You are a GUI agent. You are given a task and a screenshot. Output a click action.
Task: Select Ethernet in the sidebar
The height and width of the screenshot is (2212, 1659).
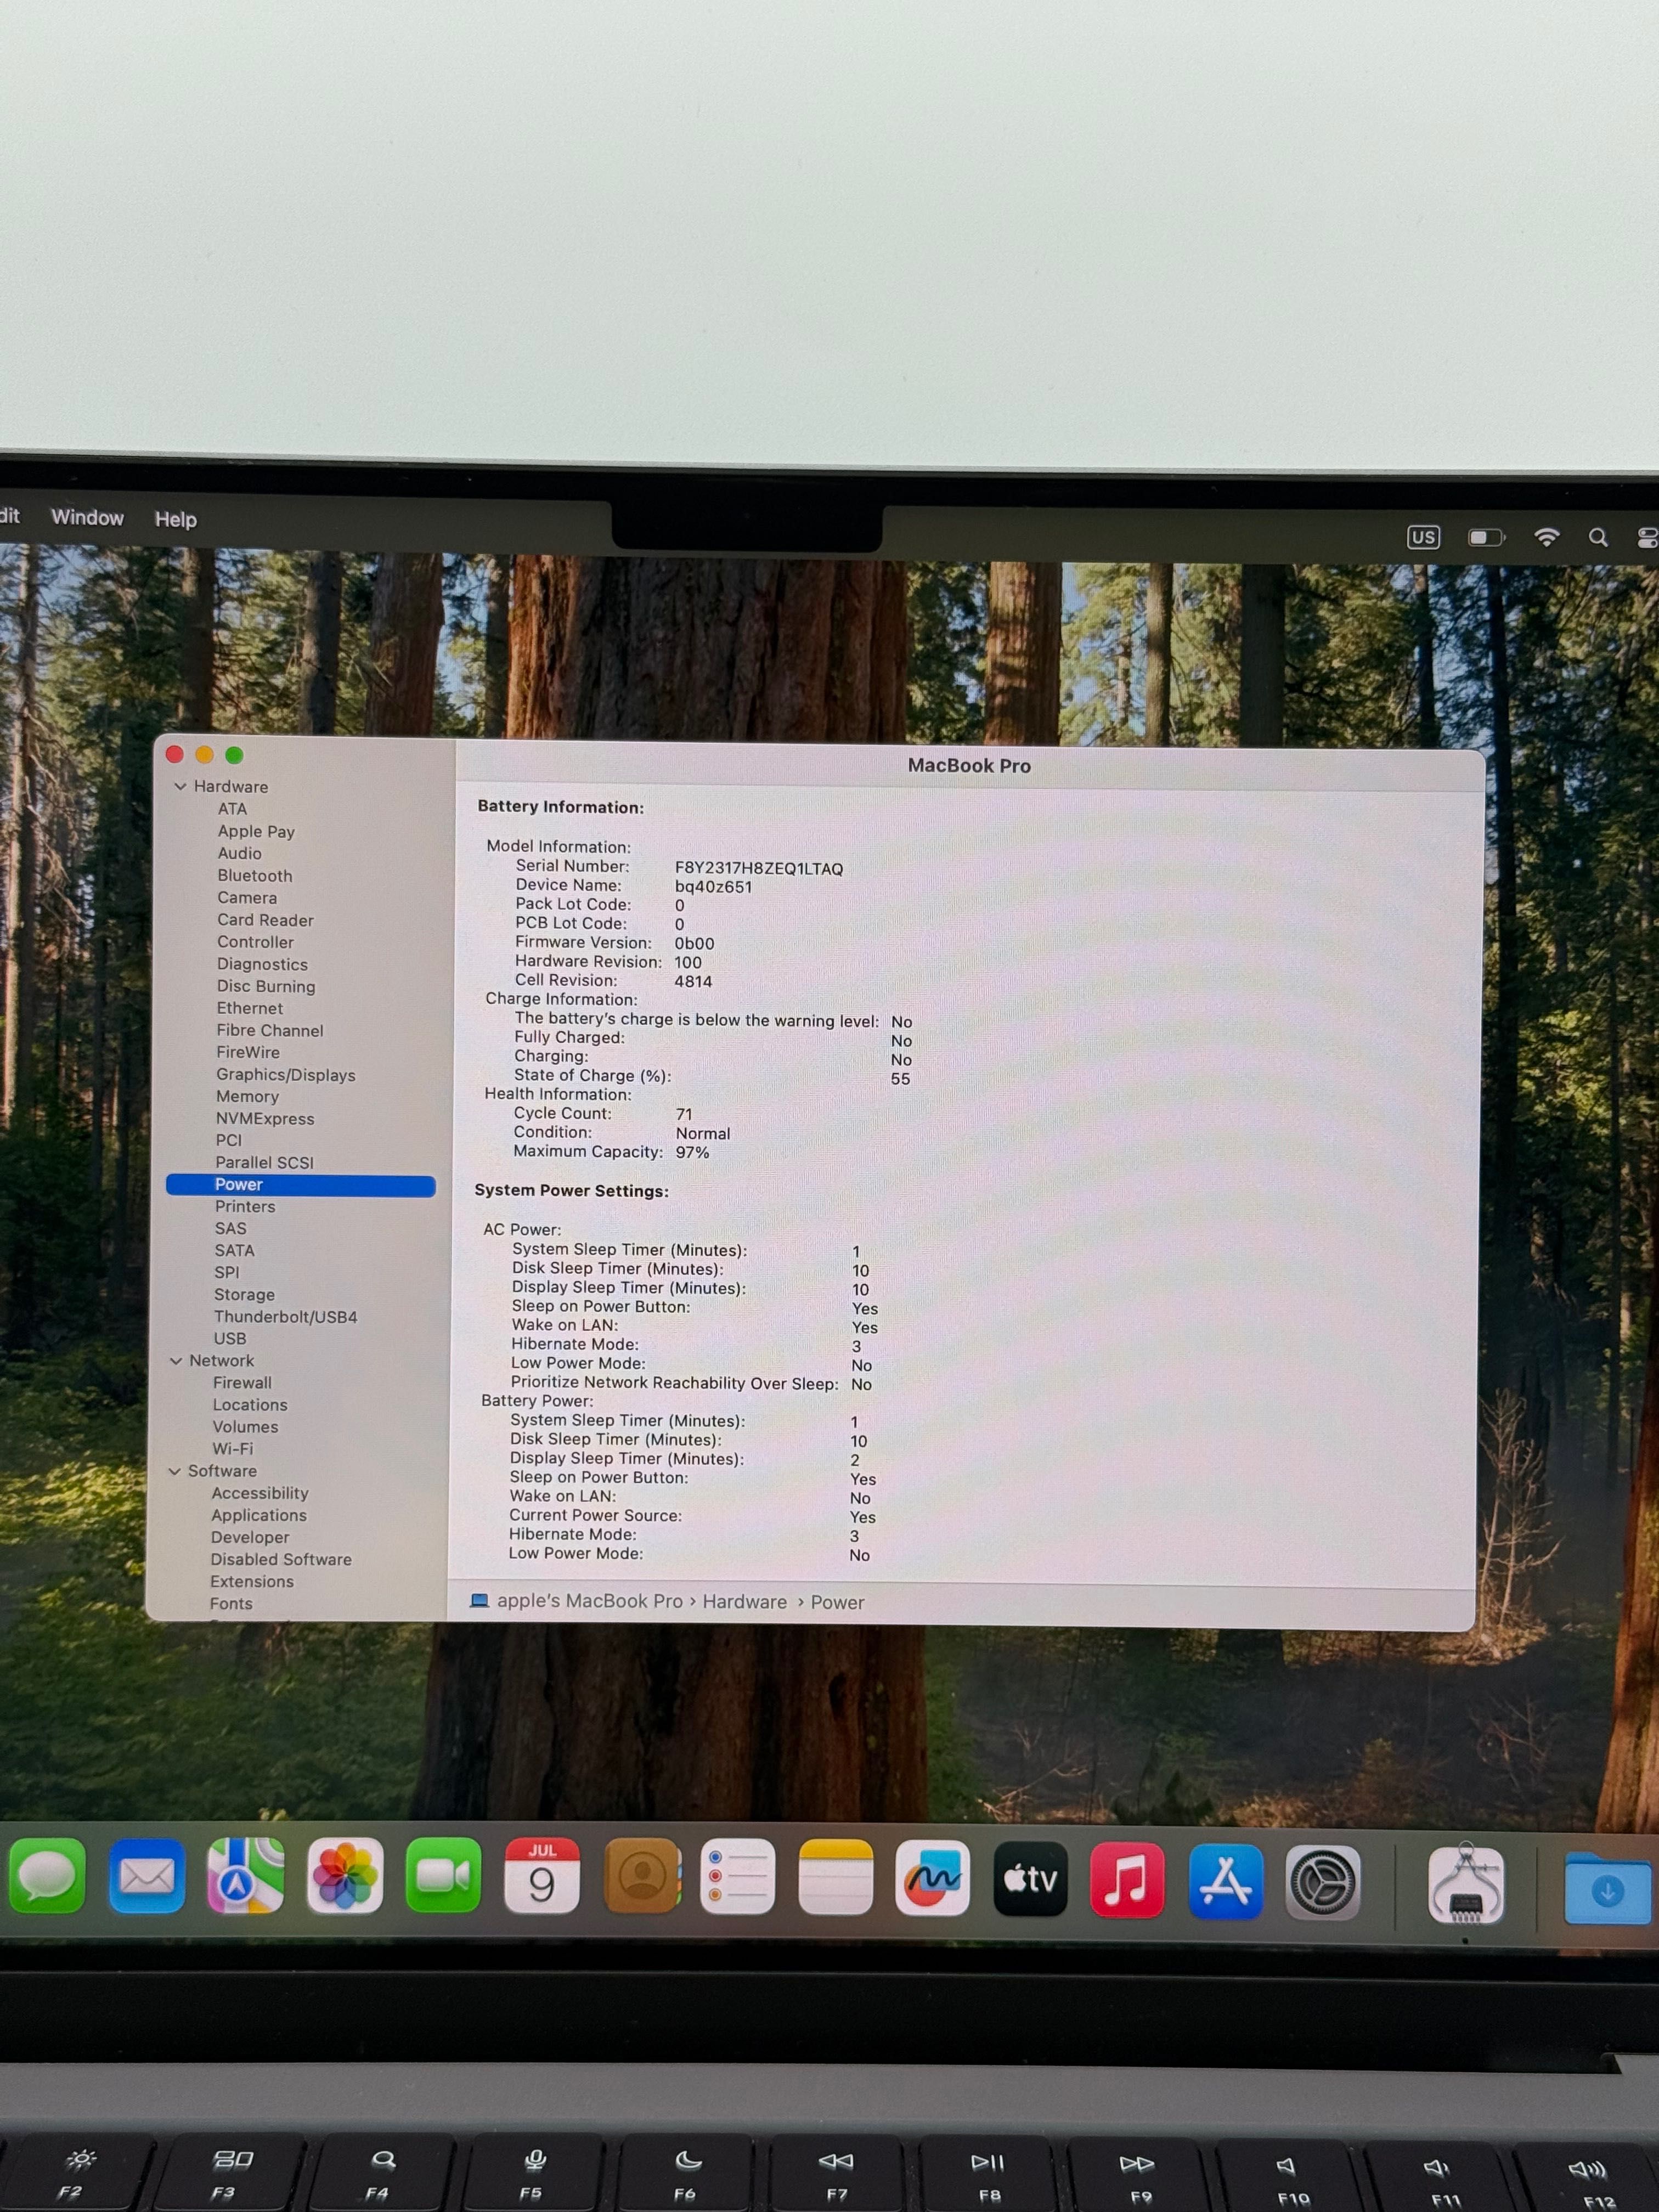[250, 1008]
